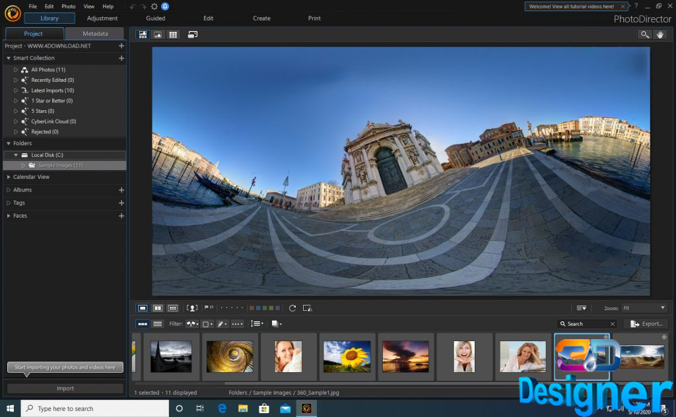Image resolution: width=676 pixels, height=417 pixels.
Task: Select the sunflower photo thumbnail
Action: click(347, 356)
